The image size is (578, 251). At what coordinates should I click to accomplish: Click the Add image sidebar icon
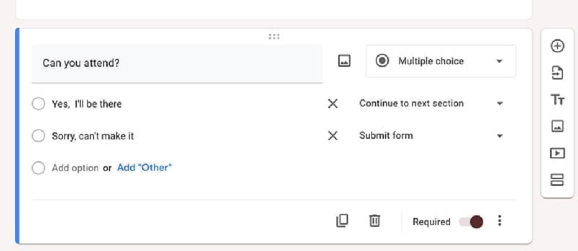(558, 126)
